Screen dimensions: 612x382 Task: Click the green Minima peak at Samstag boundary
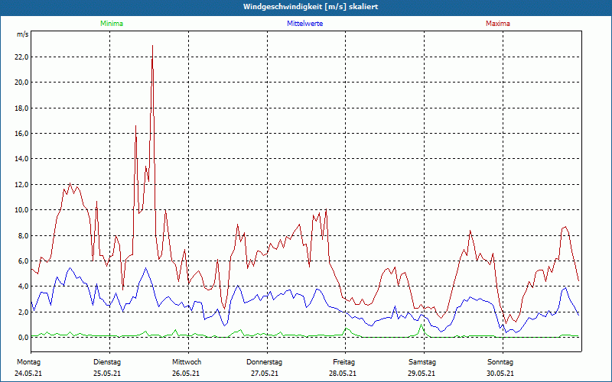click(x=422, y=325)
